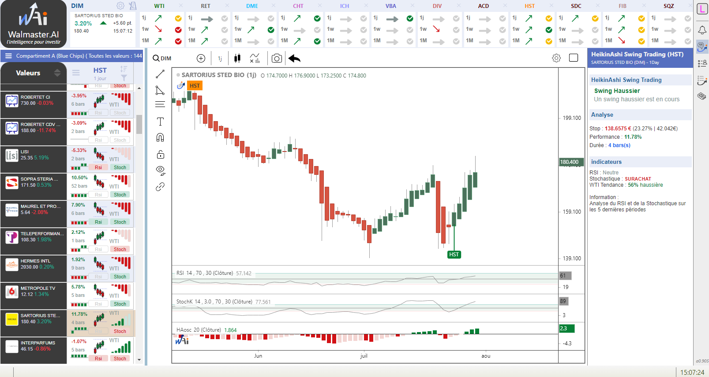Open the HST column lines menu icon

(x=76, y=73)
